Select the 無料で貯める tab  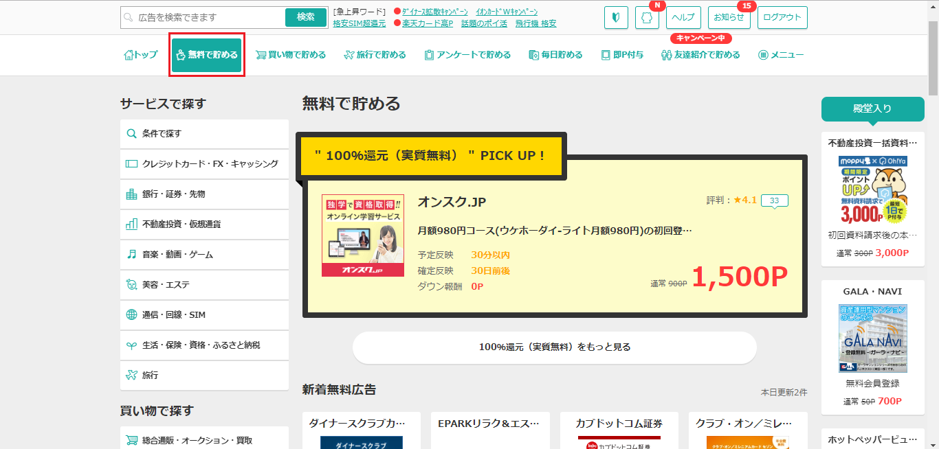point(207,55)
